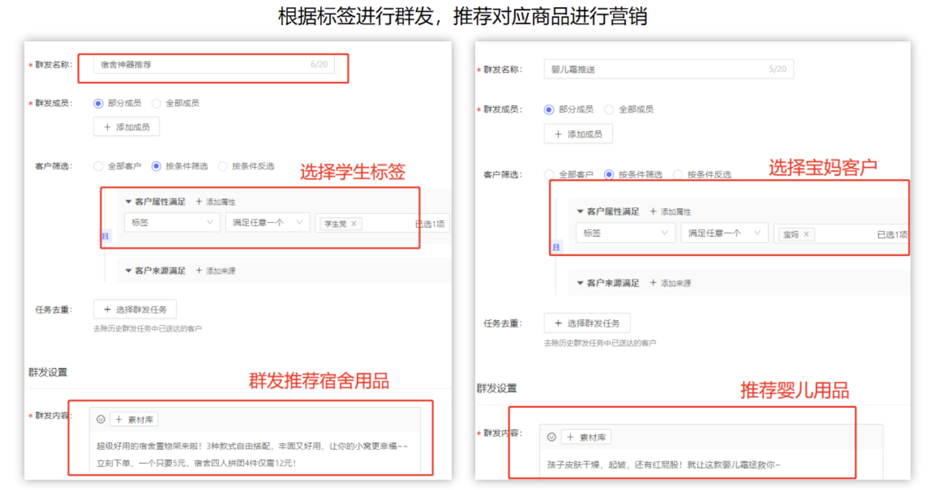Click 添加成员 button in left panel
Screen dimensions: 933x490
click(x=127, y=127)
